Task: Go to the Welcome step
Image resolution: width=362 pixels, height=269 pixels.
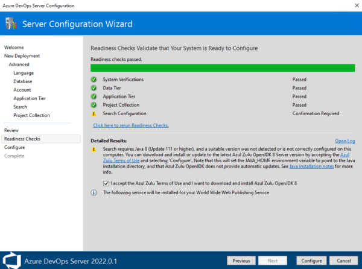Action: 14,47
